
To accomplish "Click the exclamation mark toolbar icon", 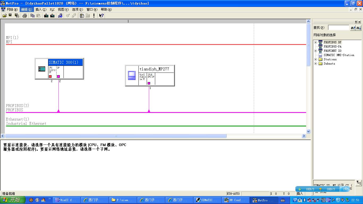I will [94, 16].
